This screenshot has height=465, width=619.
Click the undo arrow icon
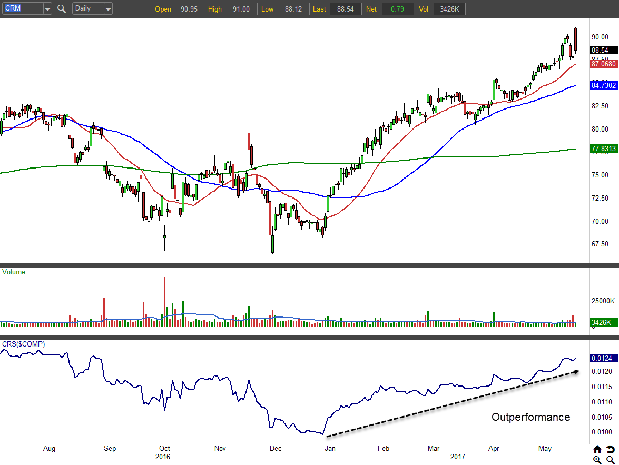coord(610,449)
